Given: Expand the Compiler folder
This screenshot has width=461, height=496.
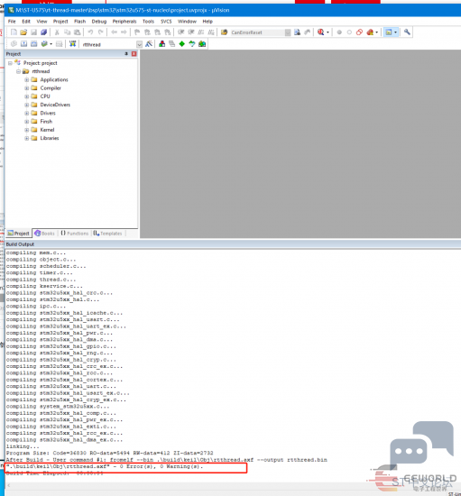Looking at the screenshot, I should pyautogui.click(x=26, y=88).
